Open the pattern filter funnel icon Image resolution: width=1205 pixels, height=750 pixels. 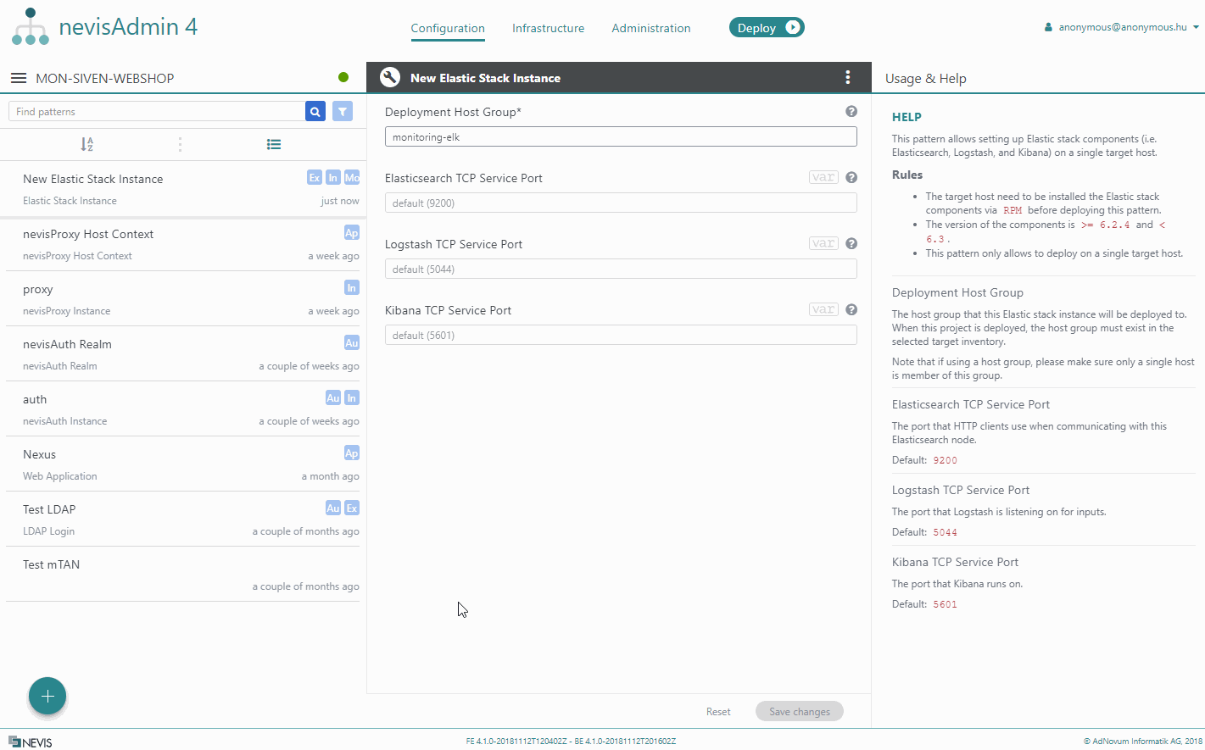click(343, 111)
